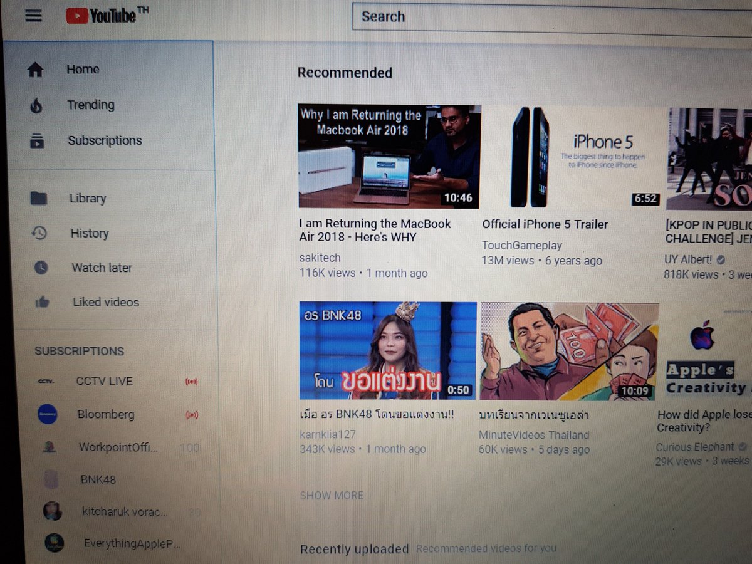The image size is (752, 564).
Task: Click kitcharuk vorac... channel avatar
Action: point(53,511)
